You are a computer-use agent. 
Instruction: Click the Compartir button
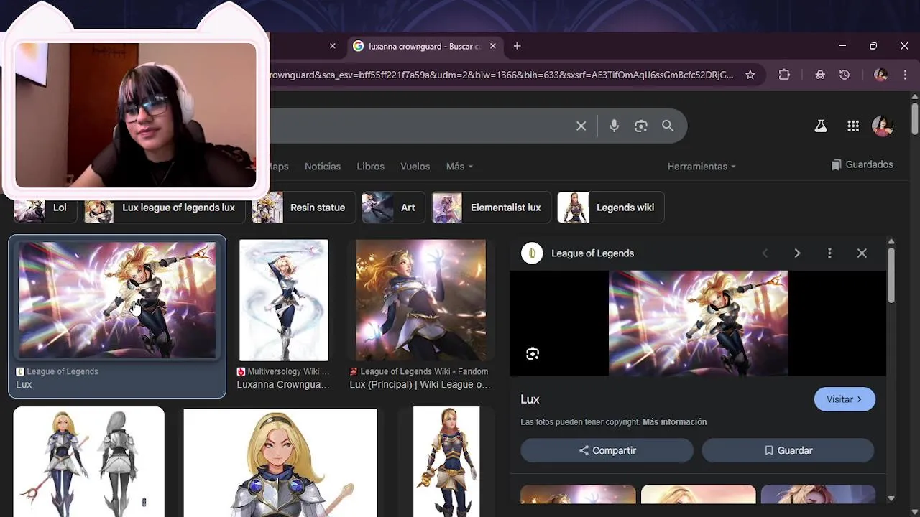point(607,450)
